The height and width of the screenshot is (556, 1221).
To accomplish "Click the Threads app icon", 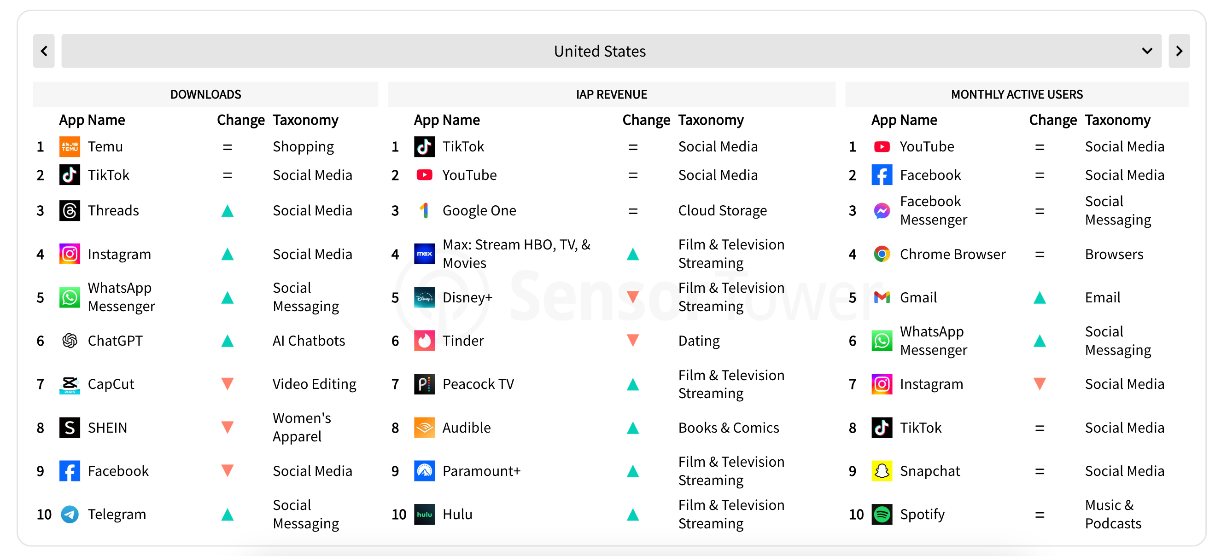I will [x=70, y=211].
